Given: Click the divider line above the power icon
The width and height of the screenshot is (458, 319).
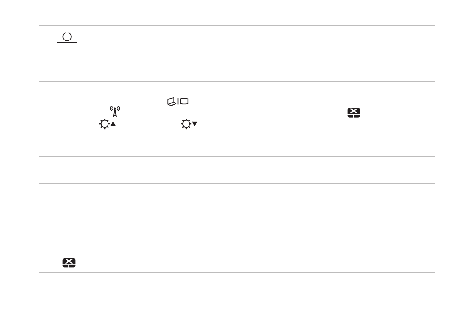Looking at the screenshot, I should coord(237,26).
